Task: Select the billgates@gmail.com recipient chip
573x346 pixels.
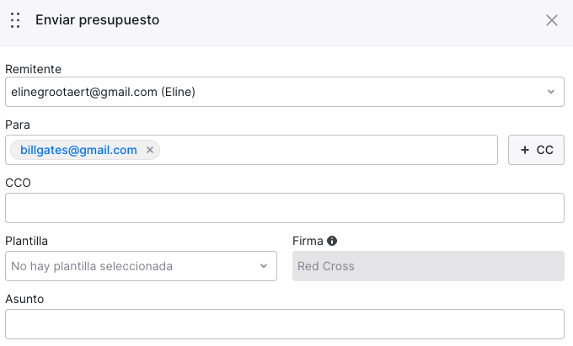Action: tap(78, 150)
